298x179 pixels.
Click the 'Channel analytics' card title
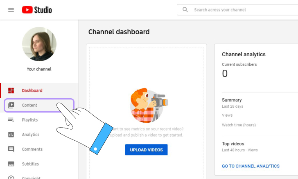click(244, 55)
